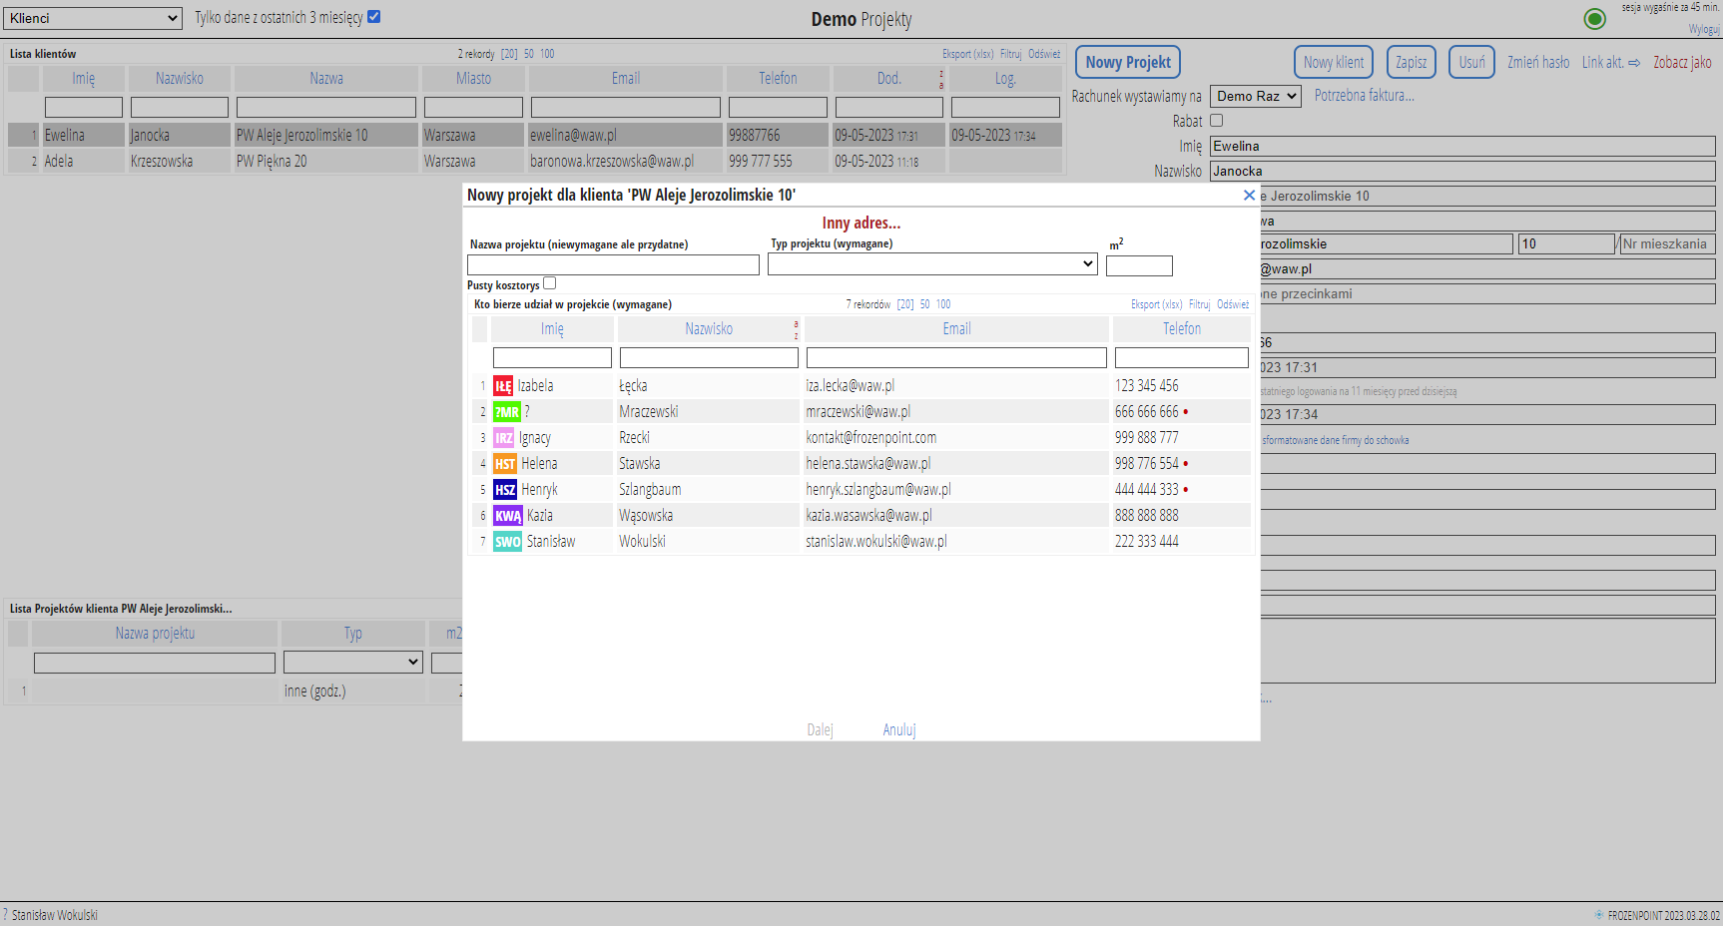
Task: Click the Nazwa projektu input field
Action: click(613, 264)
